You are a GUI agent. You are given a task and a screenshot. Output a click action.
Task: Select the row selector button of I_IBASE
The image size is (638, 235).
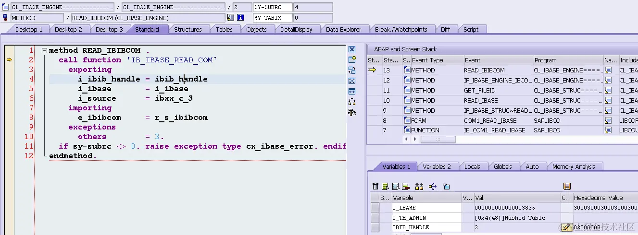click(x=375, y=208)
